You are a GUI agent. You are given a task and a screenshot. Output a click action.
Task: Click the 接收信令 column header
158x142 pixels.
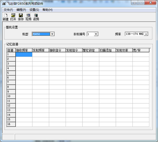tap(57, 50)
